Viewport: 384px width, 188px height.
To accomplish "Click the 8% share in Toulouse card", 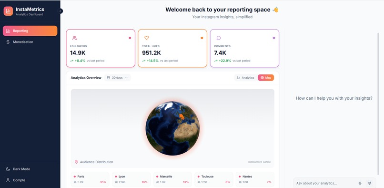I will pyautogui.click(x=228, y=182).
